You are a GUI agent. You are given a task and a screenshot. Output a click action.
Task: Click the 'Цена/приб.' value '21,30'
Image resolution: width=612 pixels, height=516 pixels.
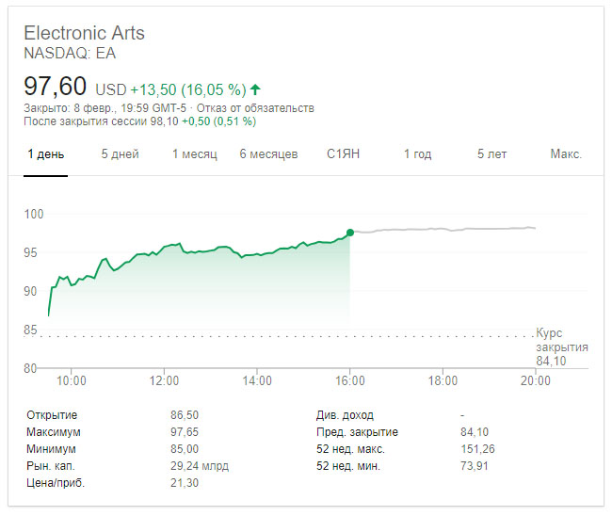[x=185, y=483]
